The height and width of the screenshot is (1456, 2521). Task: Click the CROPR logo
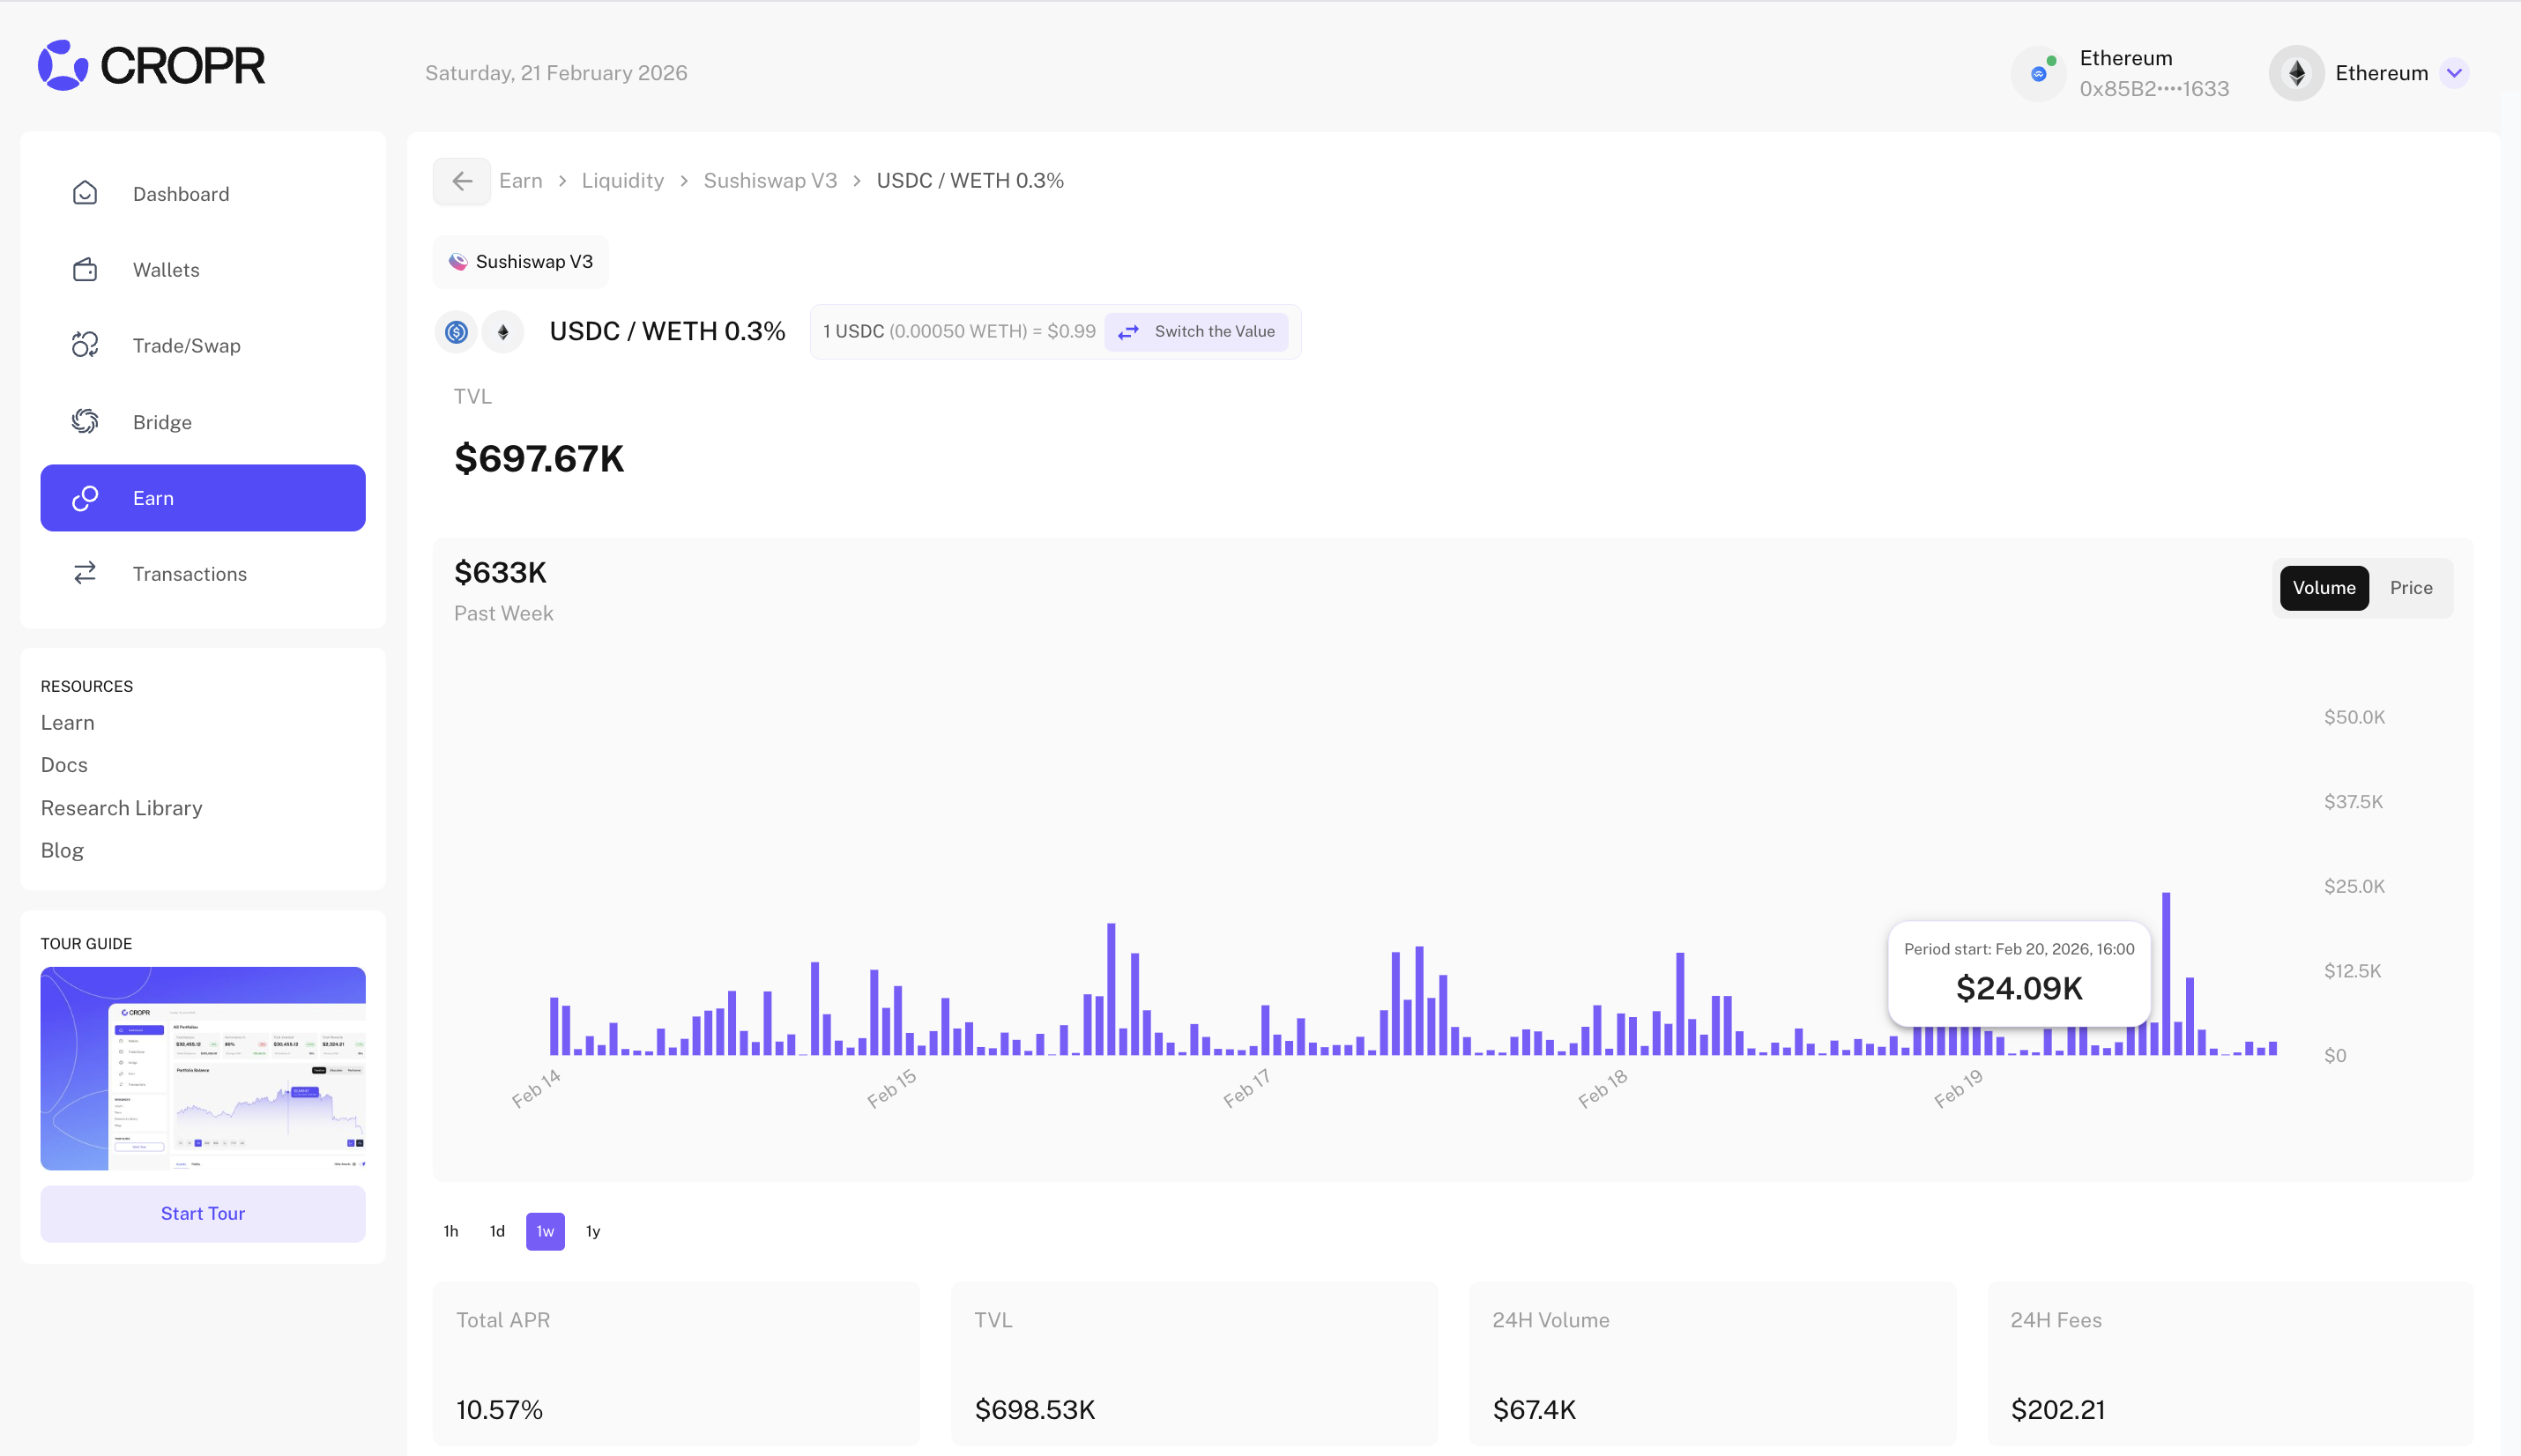point(151,66)
